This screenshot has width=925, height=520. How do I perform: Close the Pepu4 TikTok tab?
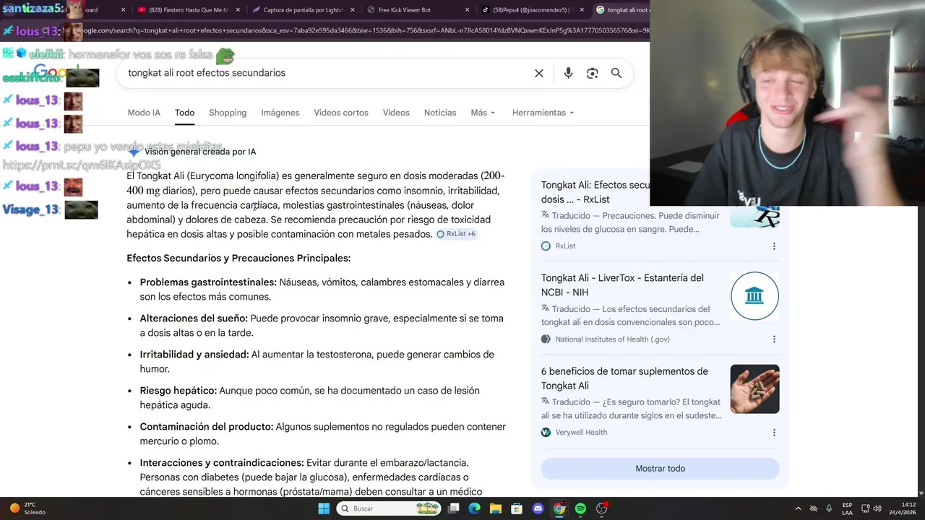click(x=582, y=10)
